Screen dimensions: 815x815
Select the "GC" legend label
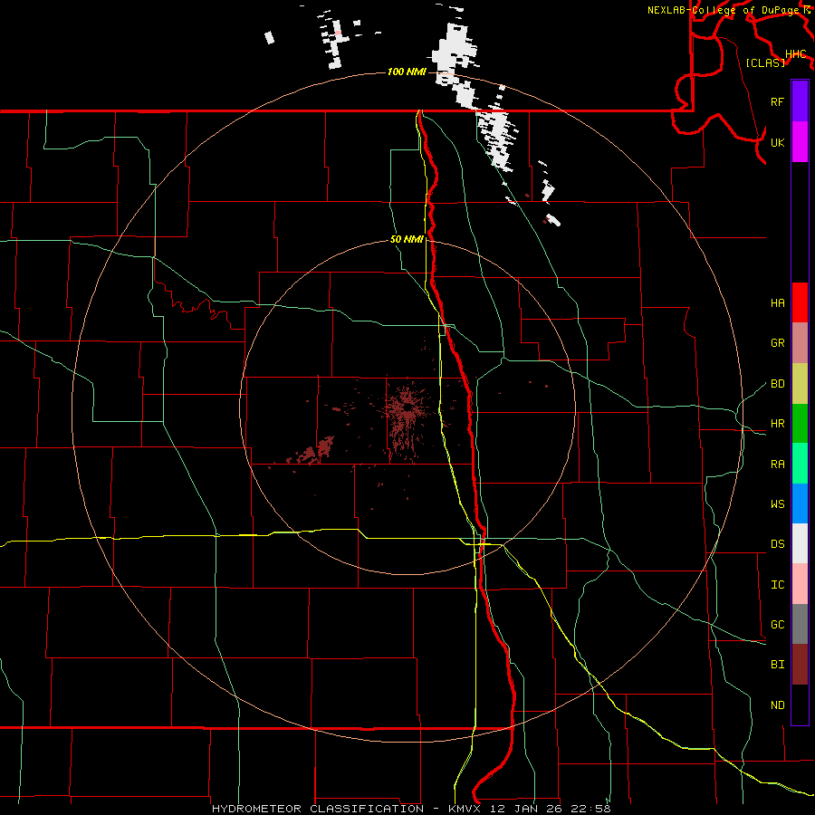tap(777, 625)
